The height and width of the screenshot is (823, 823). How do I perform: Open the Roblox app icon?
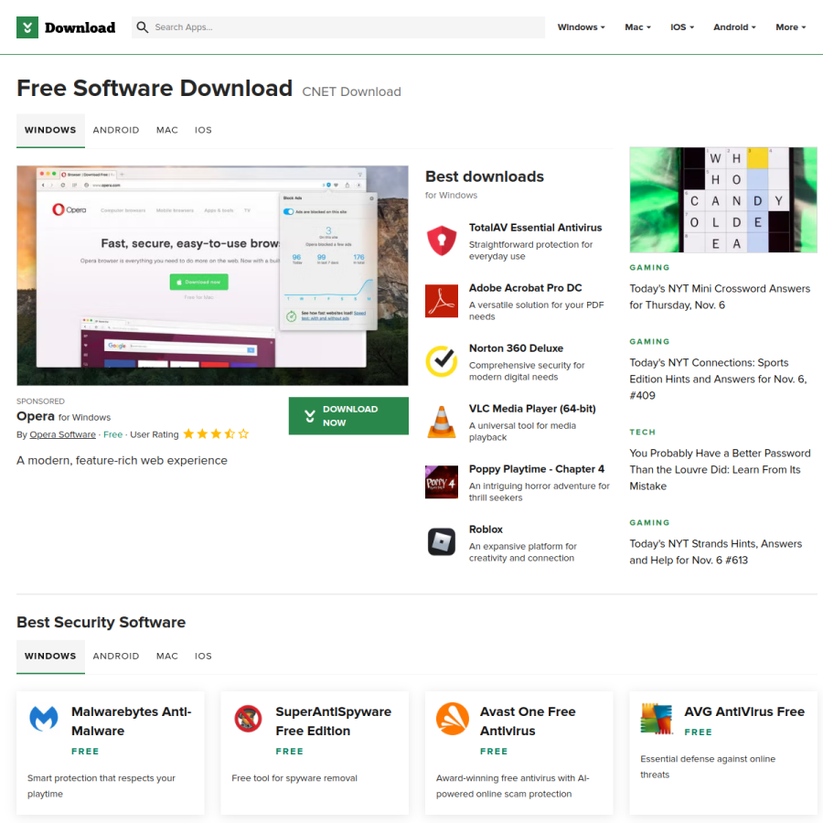442,542
